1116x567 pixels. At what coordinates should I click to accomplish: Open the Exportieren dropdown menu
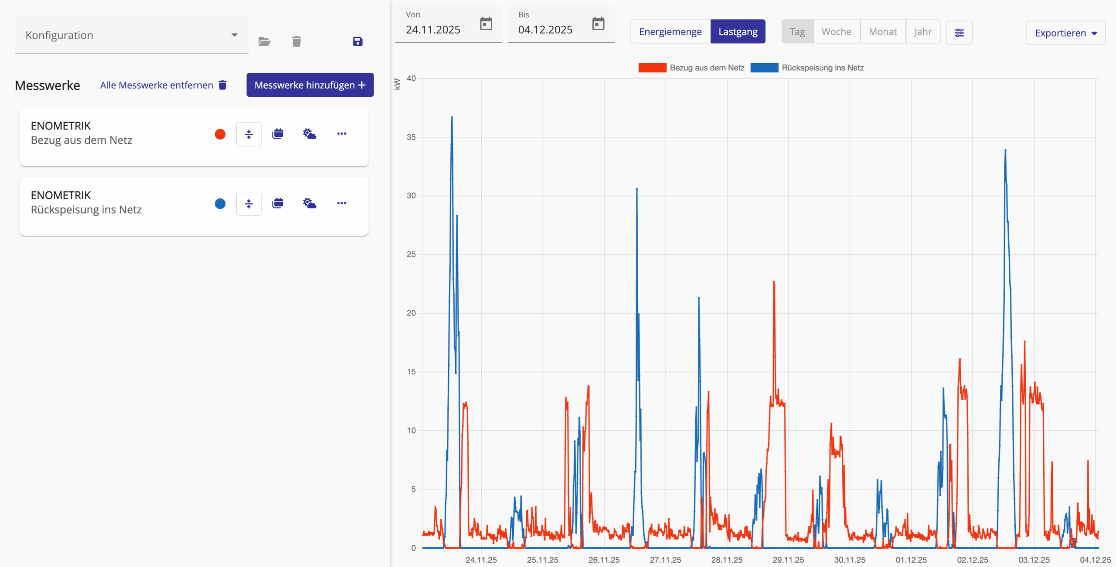[x=1065, y=33]
